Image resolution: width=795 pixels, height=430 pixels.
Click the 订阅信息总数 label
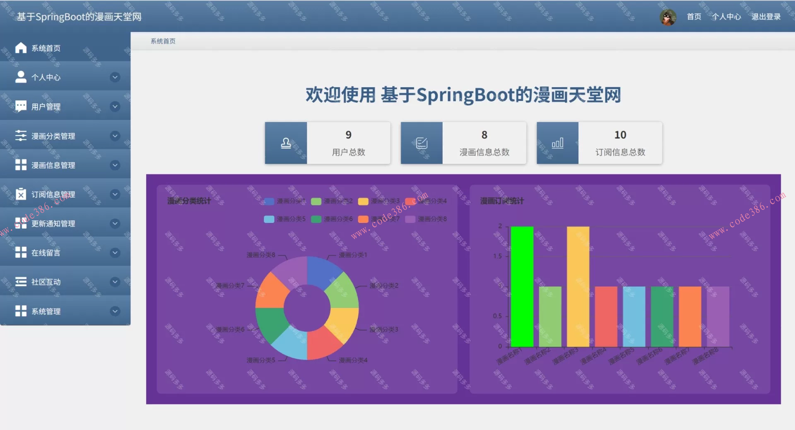click(x=620, y=152)
